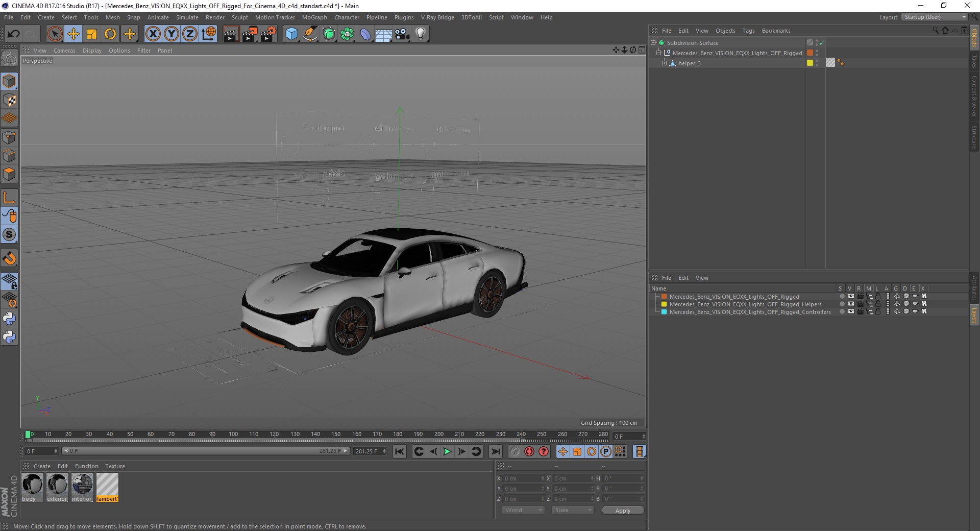Viewport: 980px width, 531px height.
Task: Add a light object
Action: coord(421,34)
